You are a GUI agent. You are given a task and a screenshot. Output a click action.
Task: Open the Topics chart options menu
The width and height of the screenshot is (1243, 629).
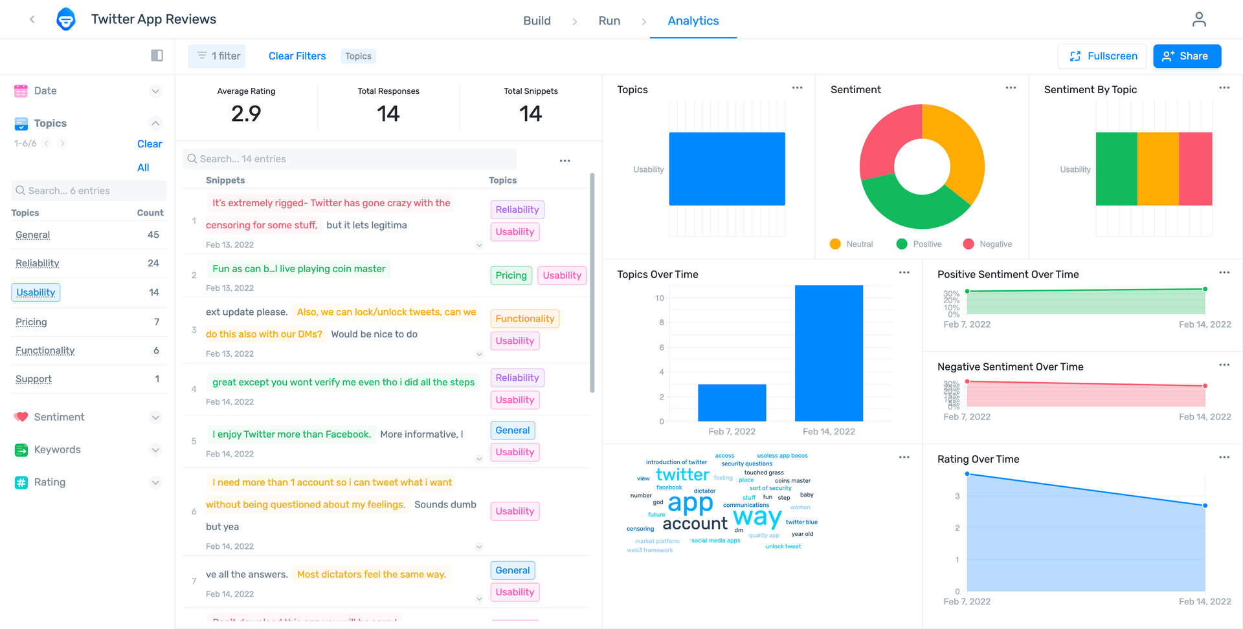point(797,88)
